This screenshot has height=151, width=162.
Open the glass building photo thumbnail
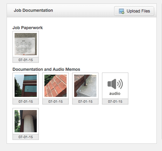tap(26, 86)
